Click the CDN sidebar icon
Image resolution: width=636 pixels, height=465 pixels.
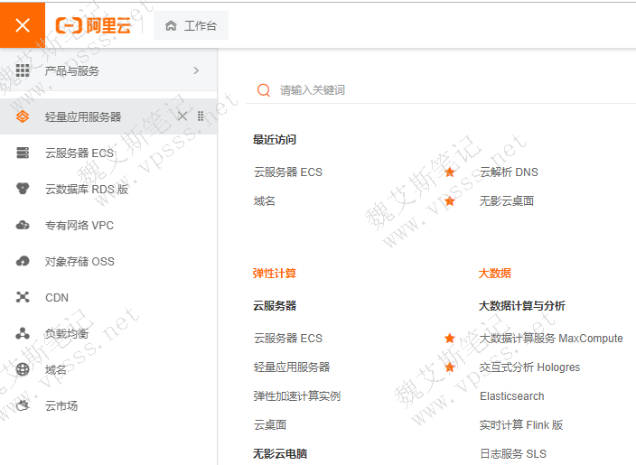23,297
